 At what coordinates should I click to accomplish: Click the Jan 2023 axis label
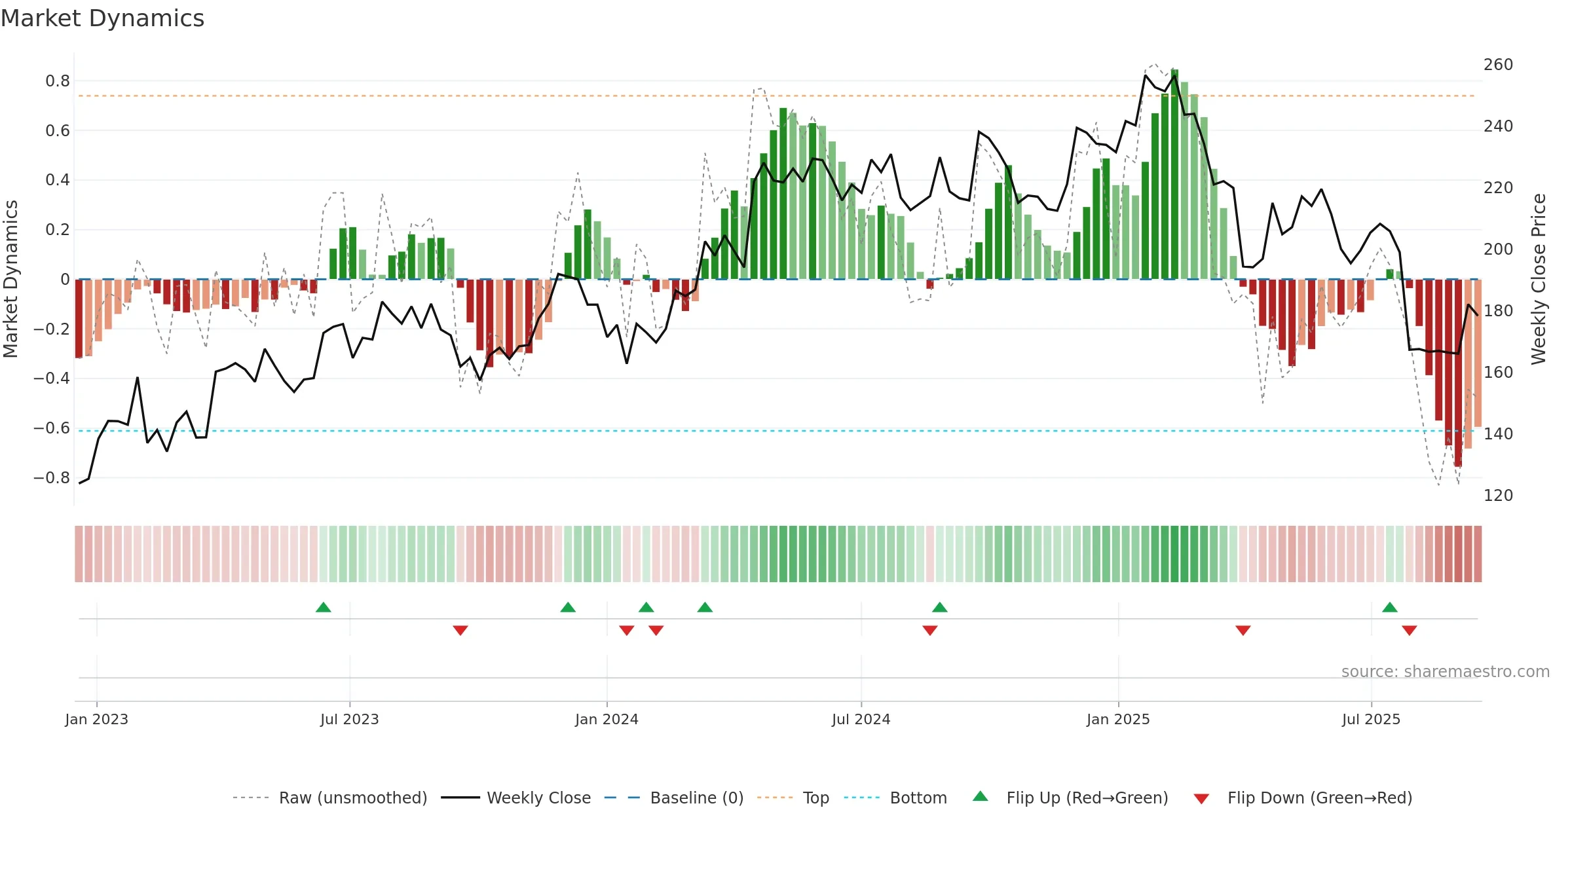(x=97, y=719)
